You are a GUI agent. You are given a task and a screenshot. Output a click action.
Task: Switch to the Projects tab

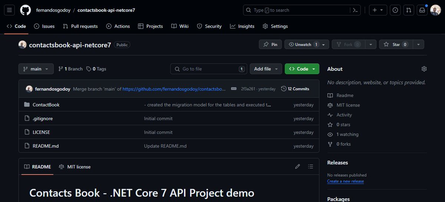[150, 26]
